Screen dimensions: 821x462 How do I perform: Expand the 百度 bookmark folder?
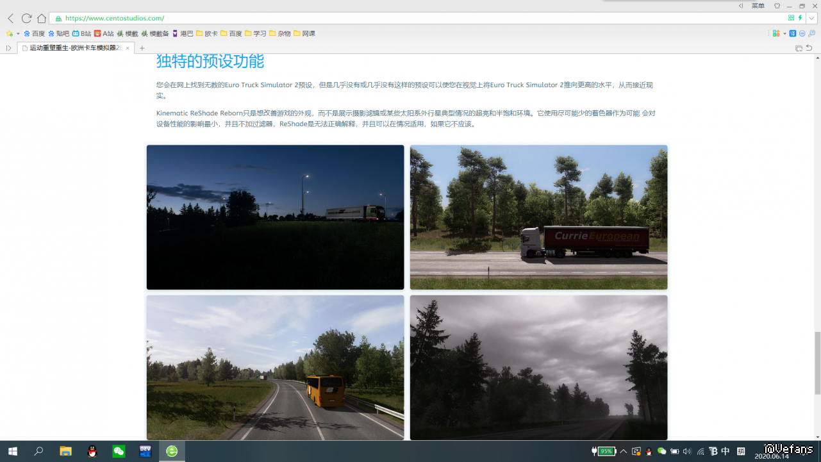click(231, 33)
